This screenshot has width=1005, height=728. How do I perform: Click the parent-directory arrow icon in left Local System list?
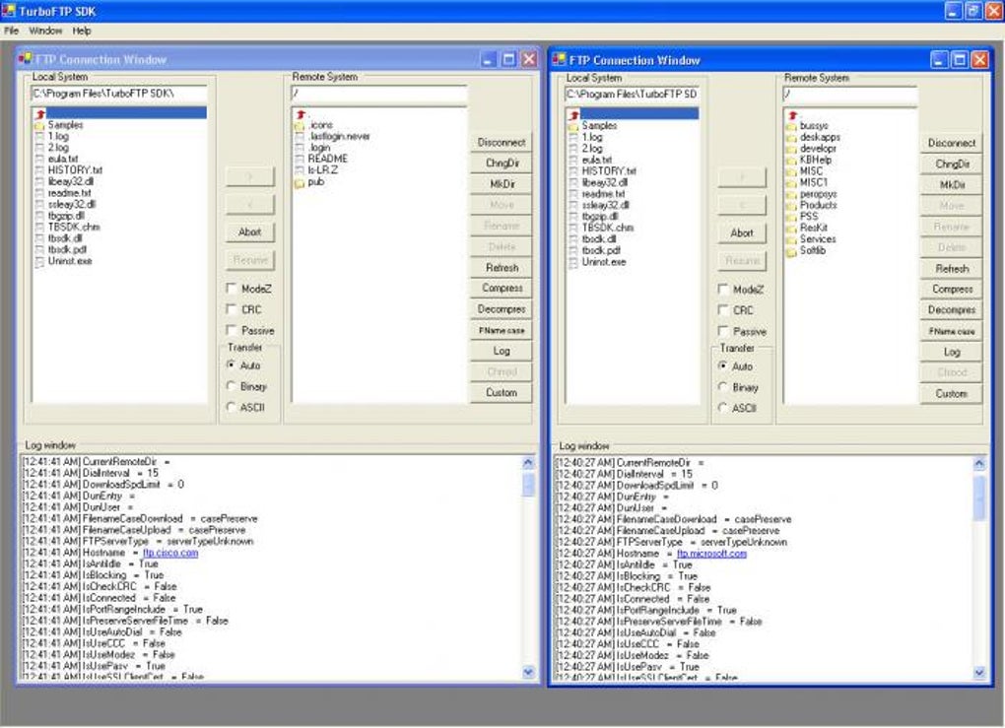40,114
